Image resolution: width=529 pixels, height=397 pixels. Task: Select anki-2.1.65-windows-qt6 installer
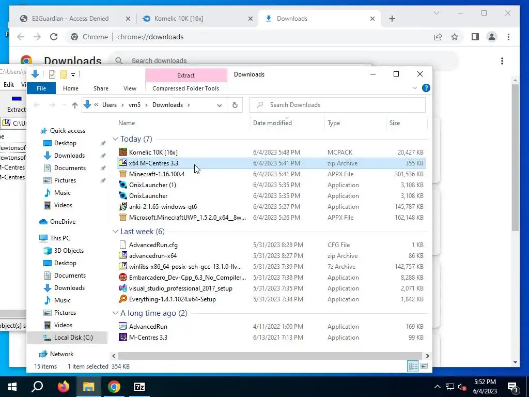(x=163, y=206)
